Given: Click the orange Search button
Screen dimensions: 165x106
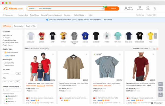Looking at the screenshot, I should coord(112,9).
